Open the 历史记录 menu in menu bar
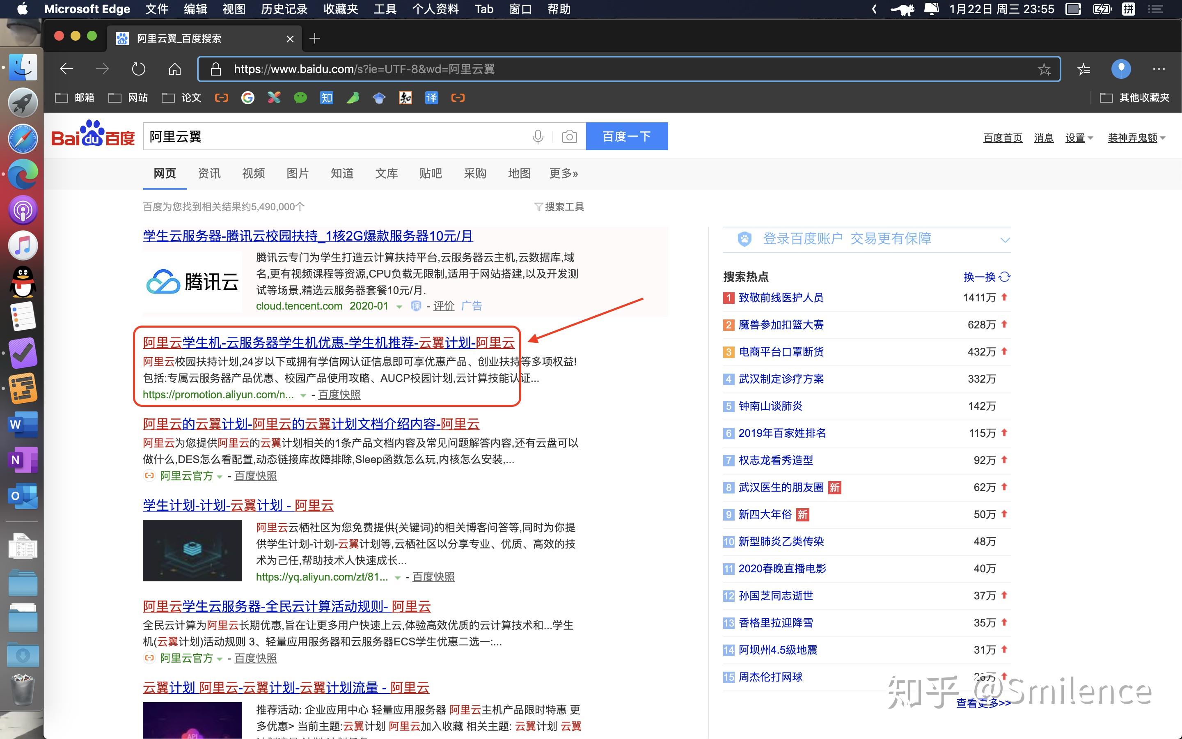The height and width of the screenshot is (739, 1182). pos(284,9)
